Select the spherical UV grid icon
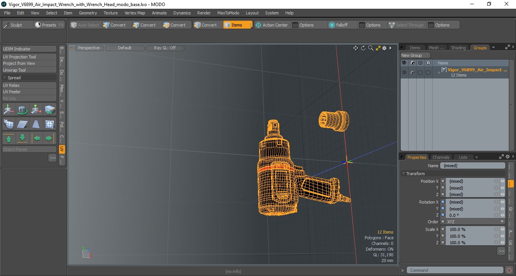516x276 pixels. 50,124
